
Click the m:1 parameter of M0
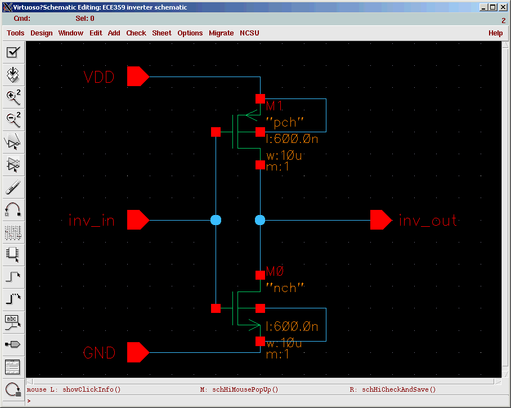277,354
